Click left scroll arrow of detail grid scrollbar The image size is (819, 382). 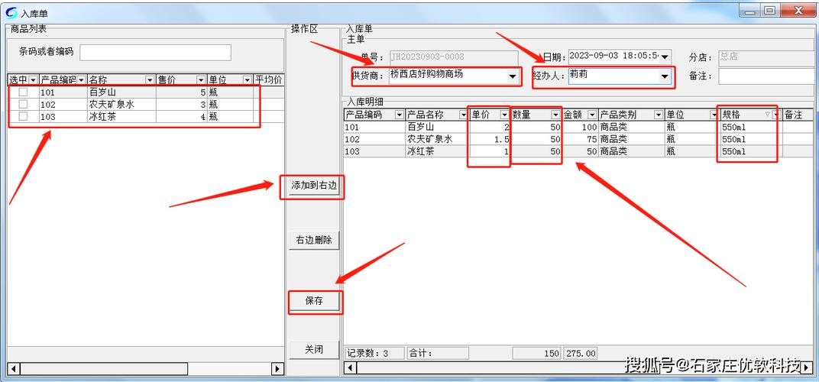point(350,368)
